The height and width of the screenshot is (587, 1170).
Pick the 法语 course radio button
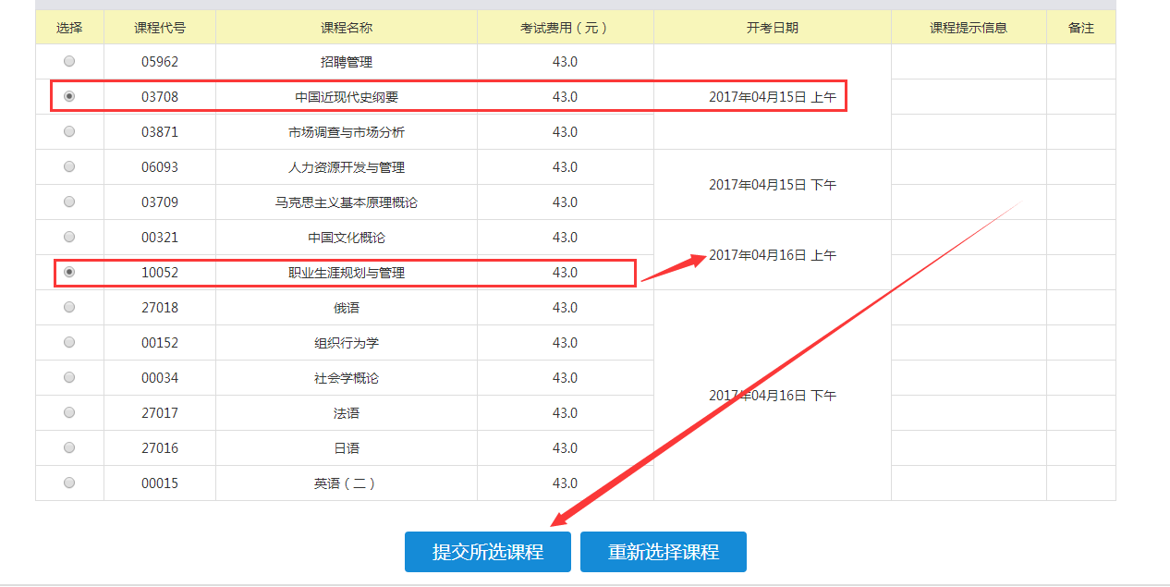[x=69, y=412]
